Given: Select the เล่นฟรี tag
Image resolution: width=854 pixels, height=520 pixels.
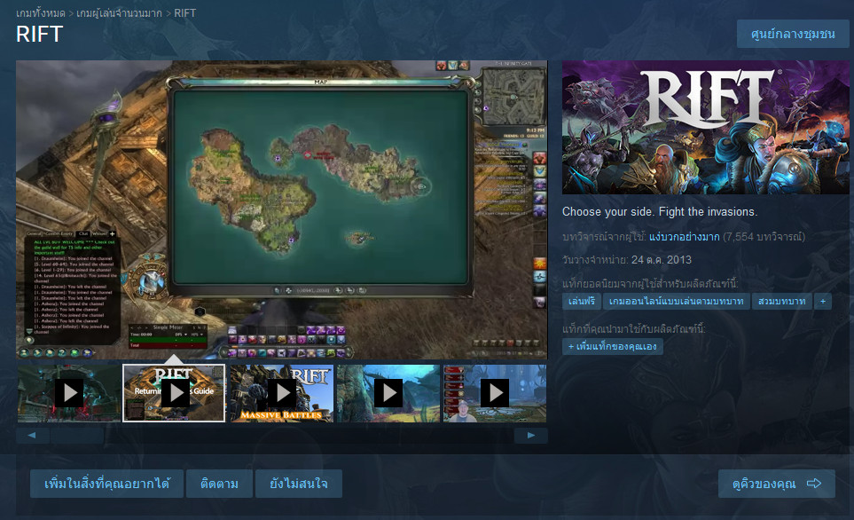Looking at the screenshot, I should click(582, 302).
